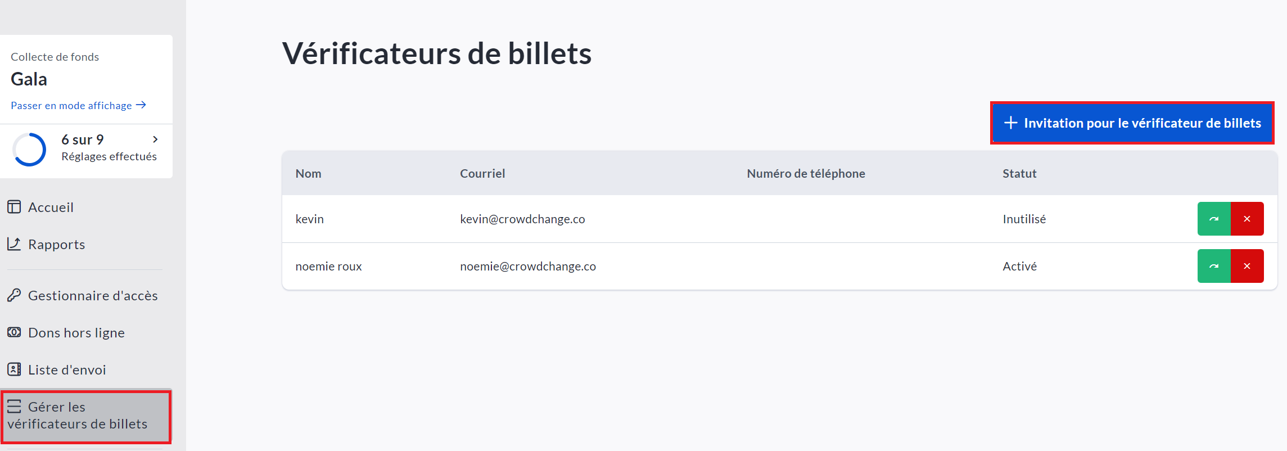Click the Courriel column header
1287x451 pixels.
click(x=482, y=174)
